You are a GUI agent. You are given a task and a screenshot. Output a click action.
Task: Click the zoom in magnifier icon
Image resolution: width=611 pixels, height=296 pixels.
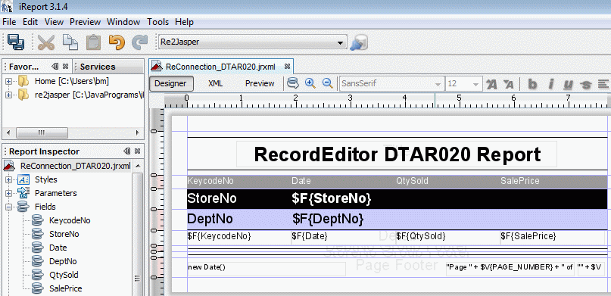[x=310, y=83]
